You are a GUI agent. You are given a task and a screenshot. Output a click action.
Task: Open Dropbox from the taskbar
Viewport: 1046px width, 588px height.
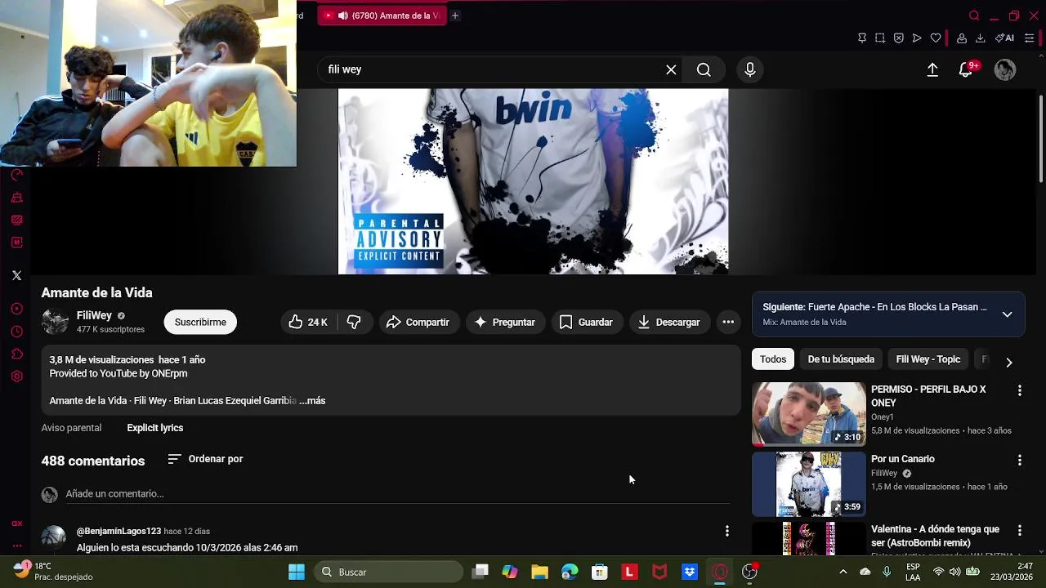click(690, 572)
